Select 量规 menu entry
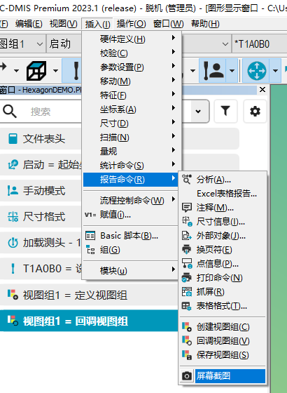 point(132,152)
